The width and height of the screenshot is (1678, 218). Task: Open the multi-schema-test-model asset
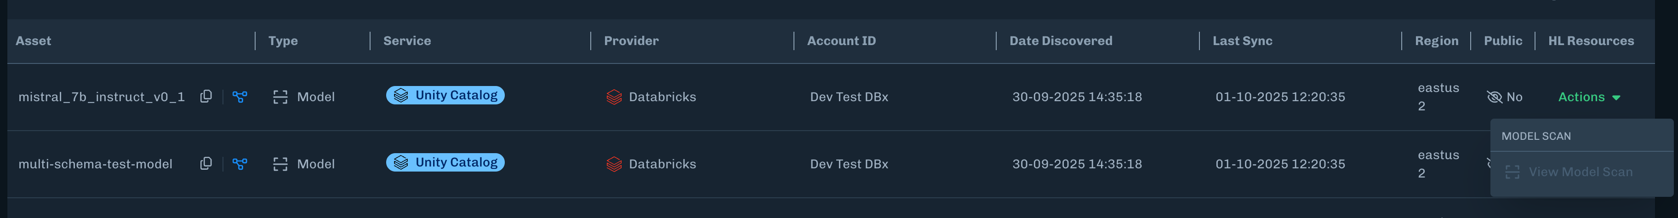[x=95, y=164]
